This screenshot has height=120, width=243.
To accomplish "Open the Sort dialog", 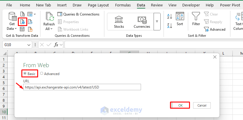I will (180, 19).
